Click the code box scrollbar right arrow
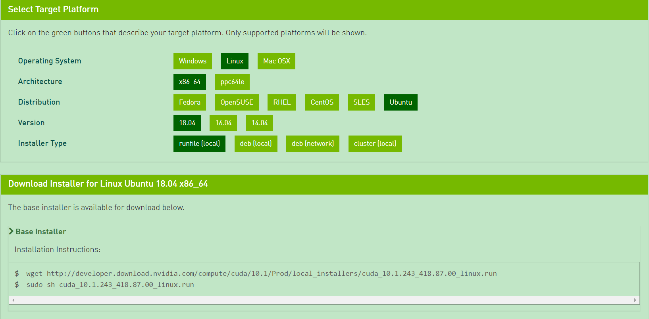 point(635,300)
